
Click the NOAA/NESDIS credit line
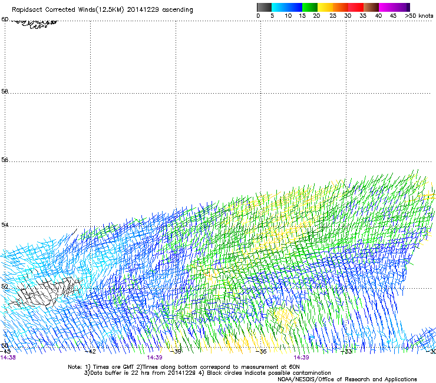tap(347, 379)
